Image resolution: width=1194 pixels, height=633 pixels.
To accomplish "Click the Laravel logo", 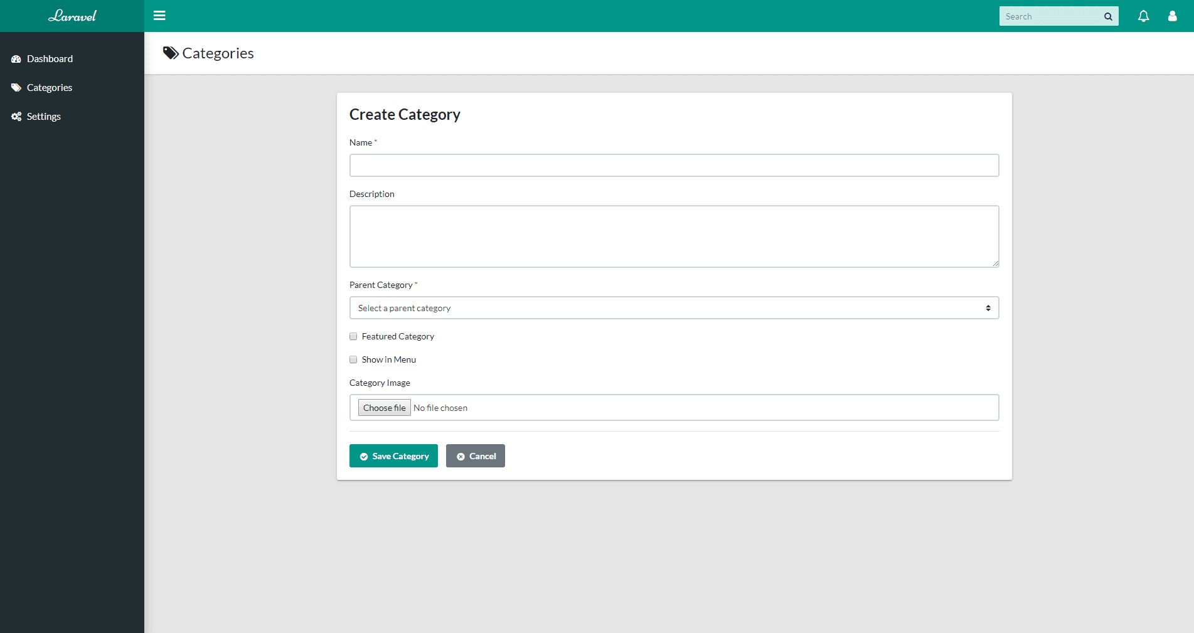I will click(72, 16).
